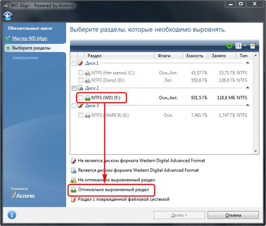Select the 118,8 МБ used value
The image size is (266, 226).
[x=226, y=98]
